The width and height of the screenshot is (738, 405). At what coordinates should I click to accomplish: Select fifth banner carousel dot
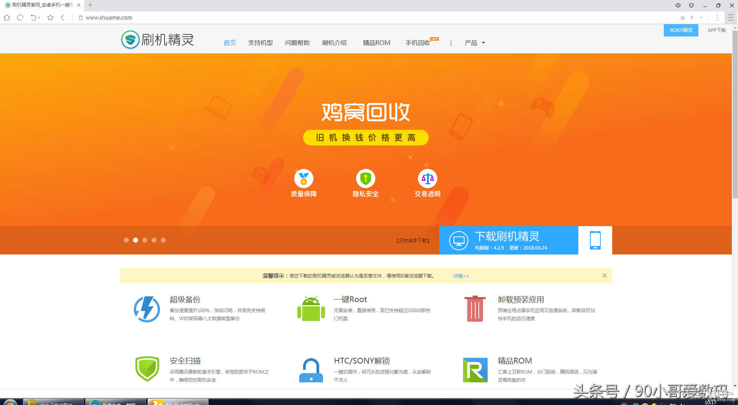tap(163, 240)
